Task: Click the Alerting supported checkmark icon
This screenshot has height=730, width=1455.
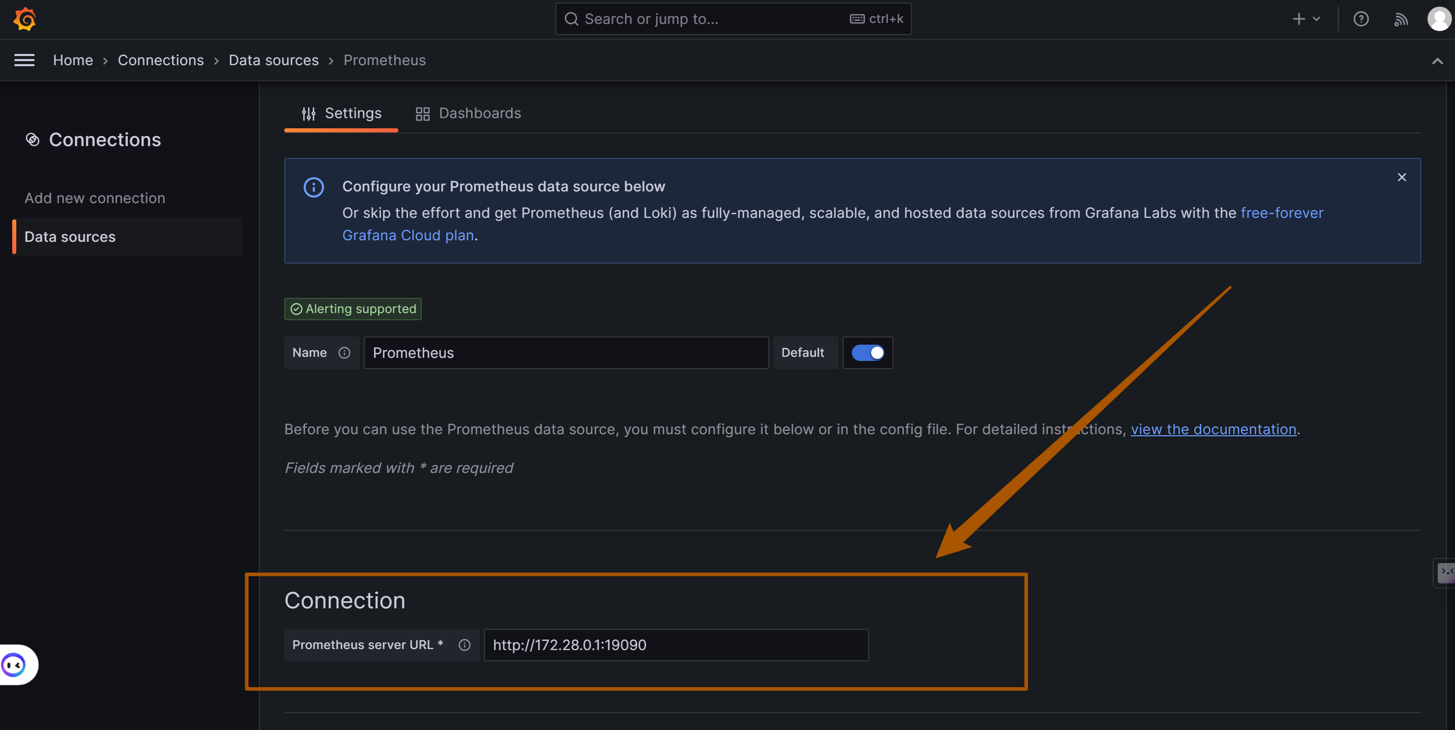Action: pos(297,308)
